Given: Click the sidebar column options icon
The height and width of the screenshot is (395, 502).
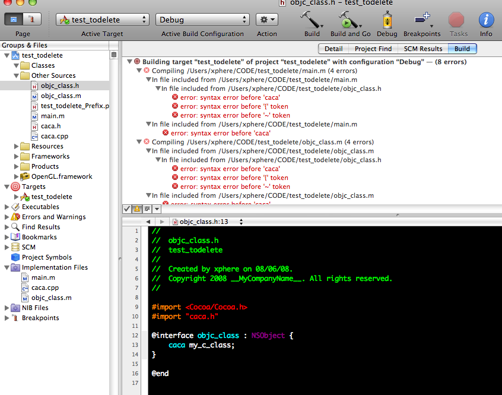Looking at the screenshot, I should (x=114, y=55).
